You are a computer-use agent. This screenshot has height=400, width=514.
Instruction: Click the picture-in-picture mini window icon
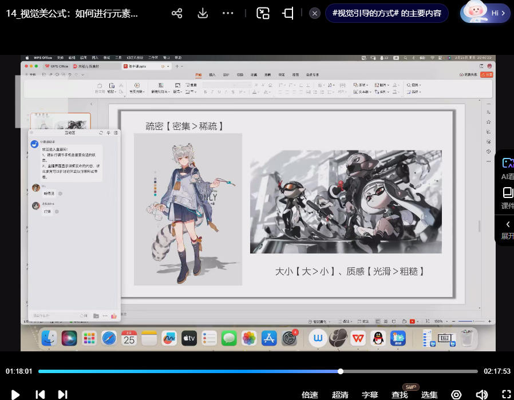(x=263, y=13)
